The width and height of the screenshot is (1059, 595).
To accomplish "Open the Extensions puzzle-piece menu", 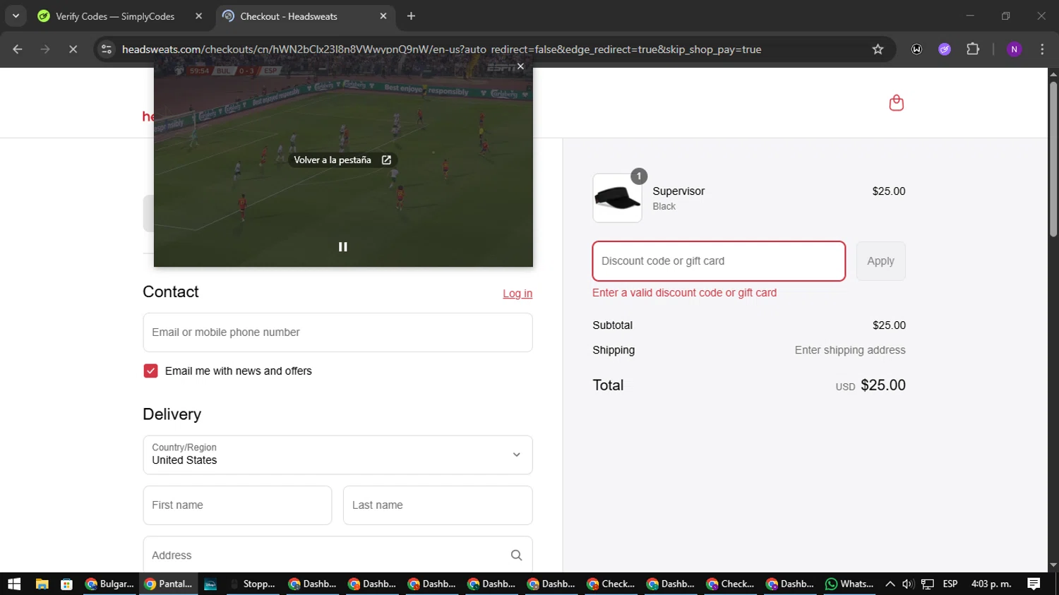I will 973,49.
